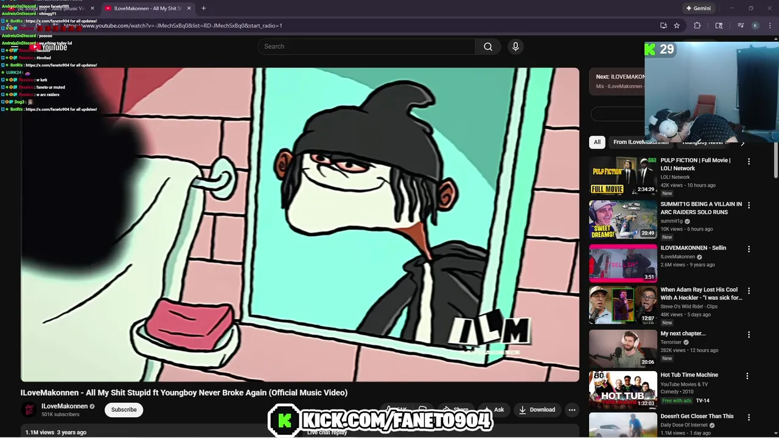Visit the LOL! Network channel

(675, 177)
